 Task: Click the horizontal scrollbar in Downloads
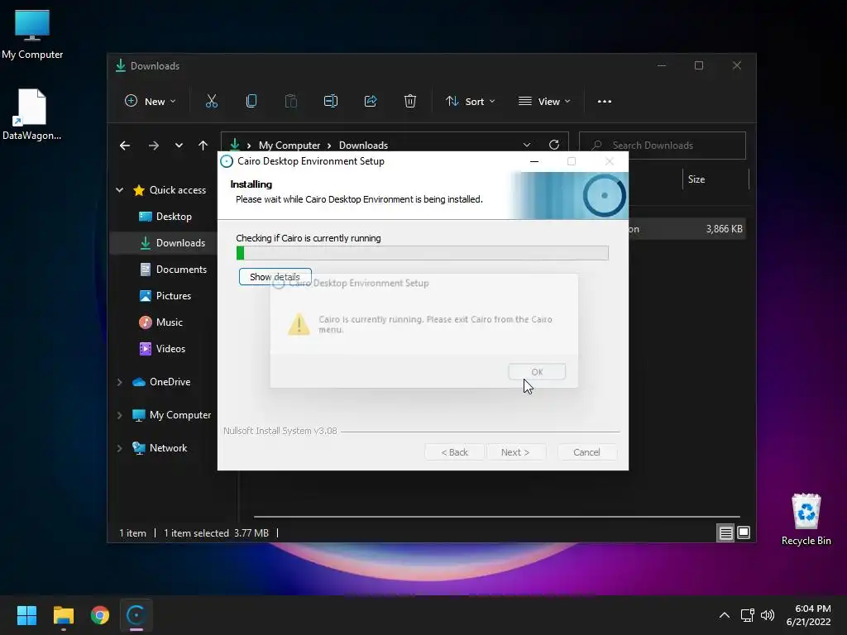pyautogui.click(x=496, y=517)
